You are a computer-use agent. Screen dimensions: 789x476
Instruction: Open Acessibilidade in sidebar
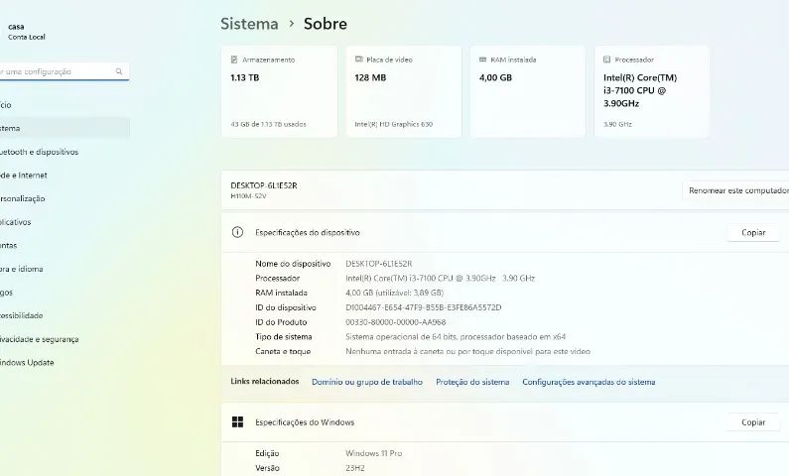click(x=65, y=315)
